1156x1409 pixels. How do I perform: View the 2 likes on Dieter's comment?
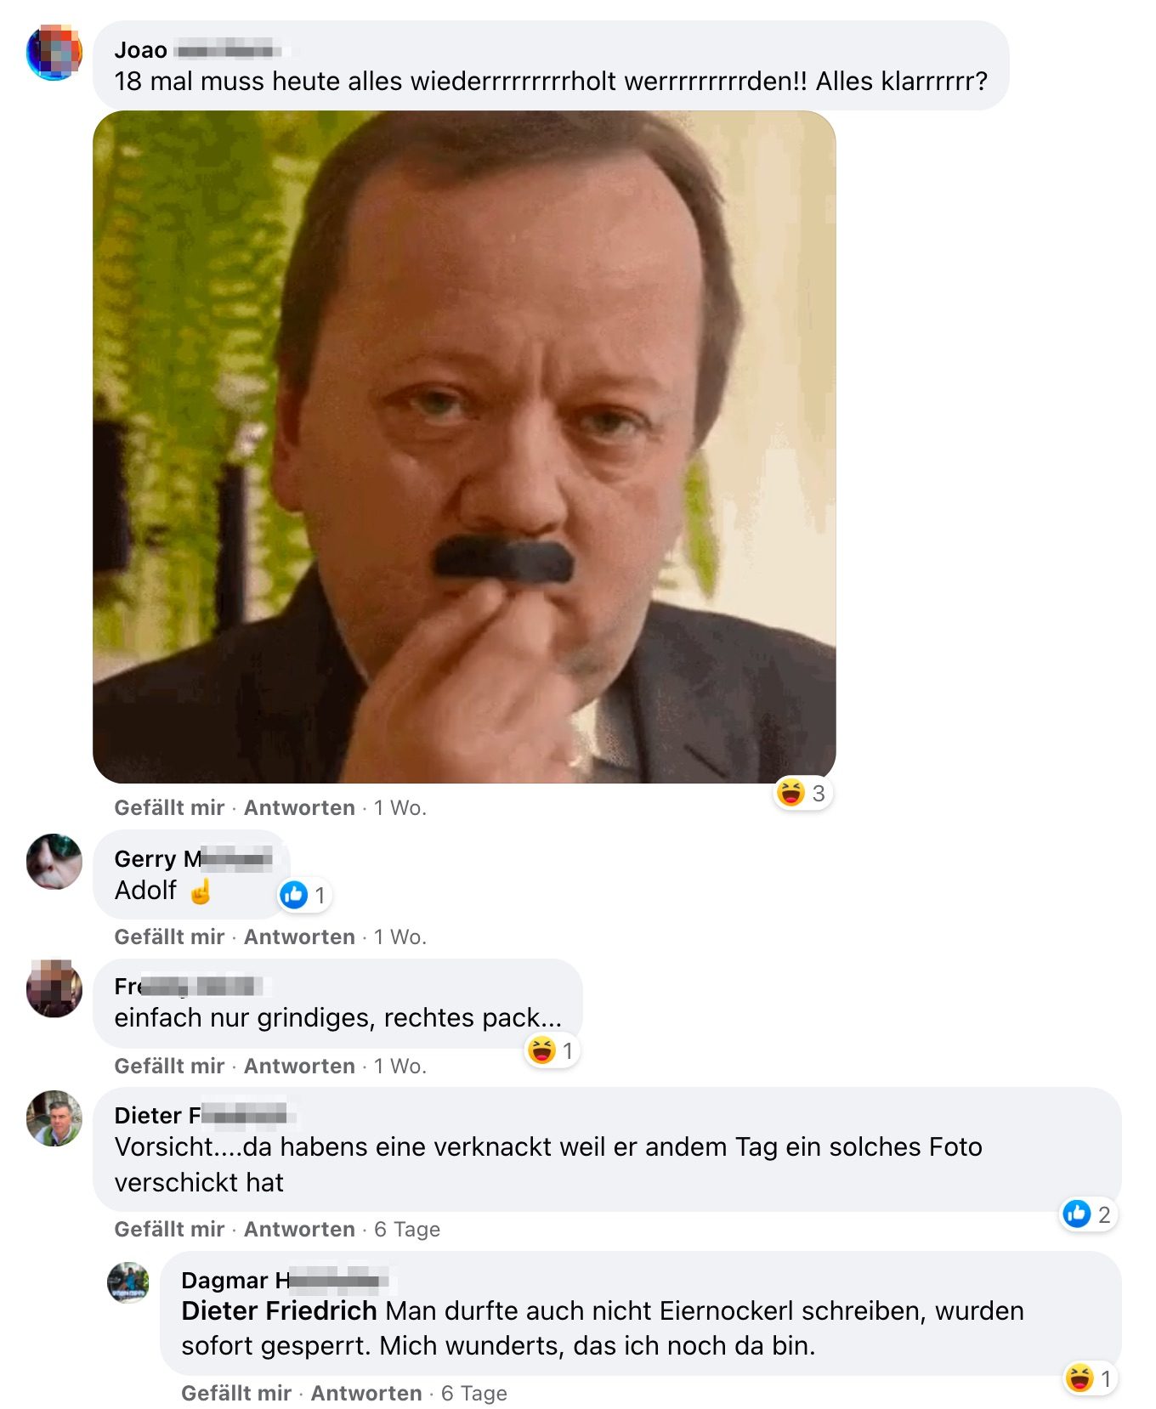click(1088, 1214)
